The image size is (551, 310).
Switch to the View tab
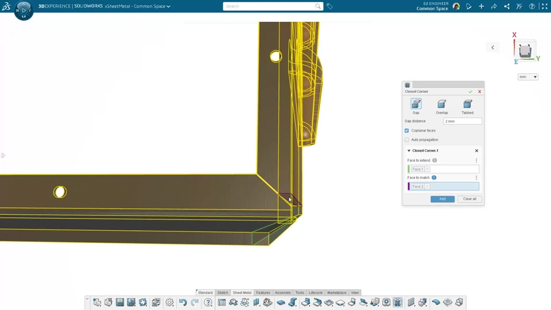[355, 292]
